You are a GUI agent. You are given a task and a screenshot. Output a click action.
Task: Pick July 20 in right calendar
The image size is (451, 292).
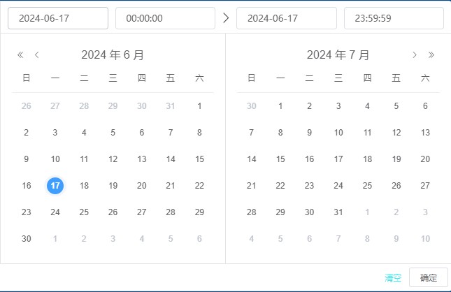pyautogui.click(x=425, y=159)
